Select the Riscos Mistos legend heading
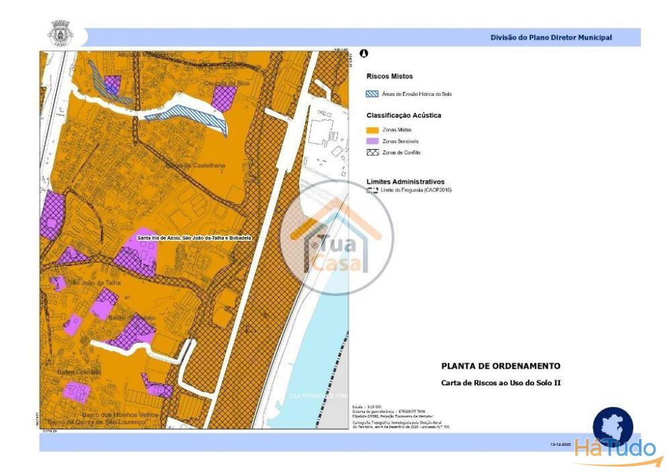 390,76
